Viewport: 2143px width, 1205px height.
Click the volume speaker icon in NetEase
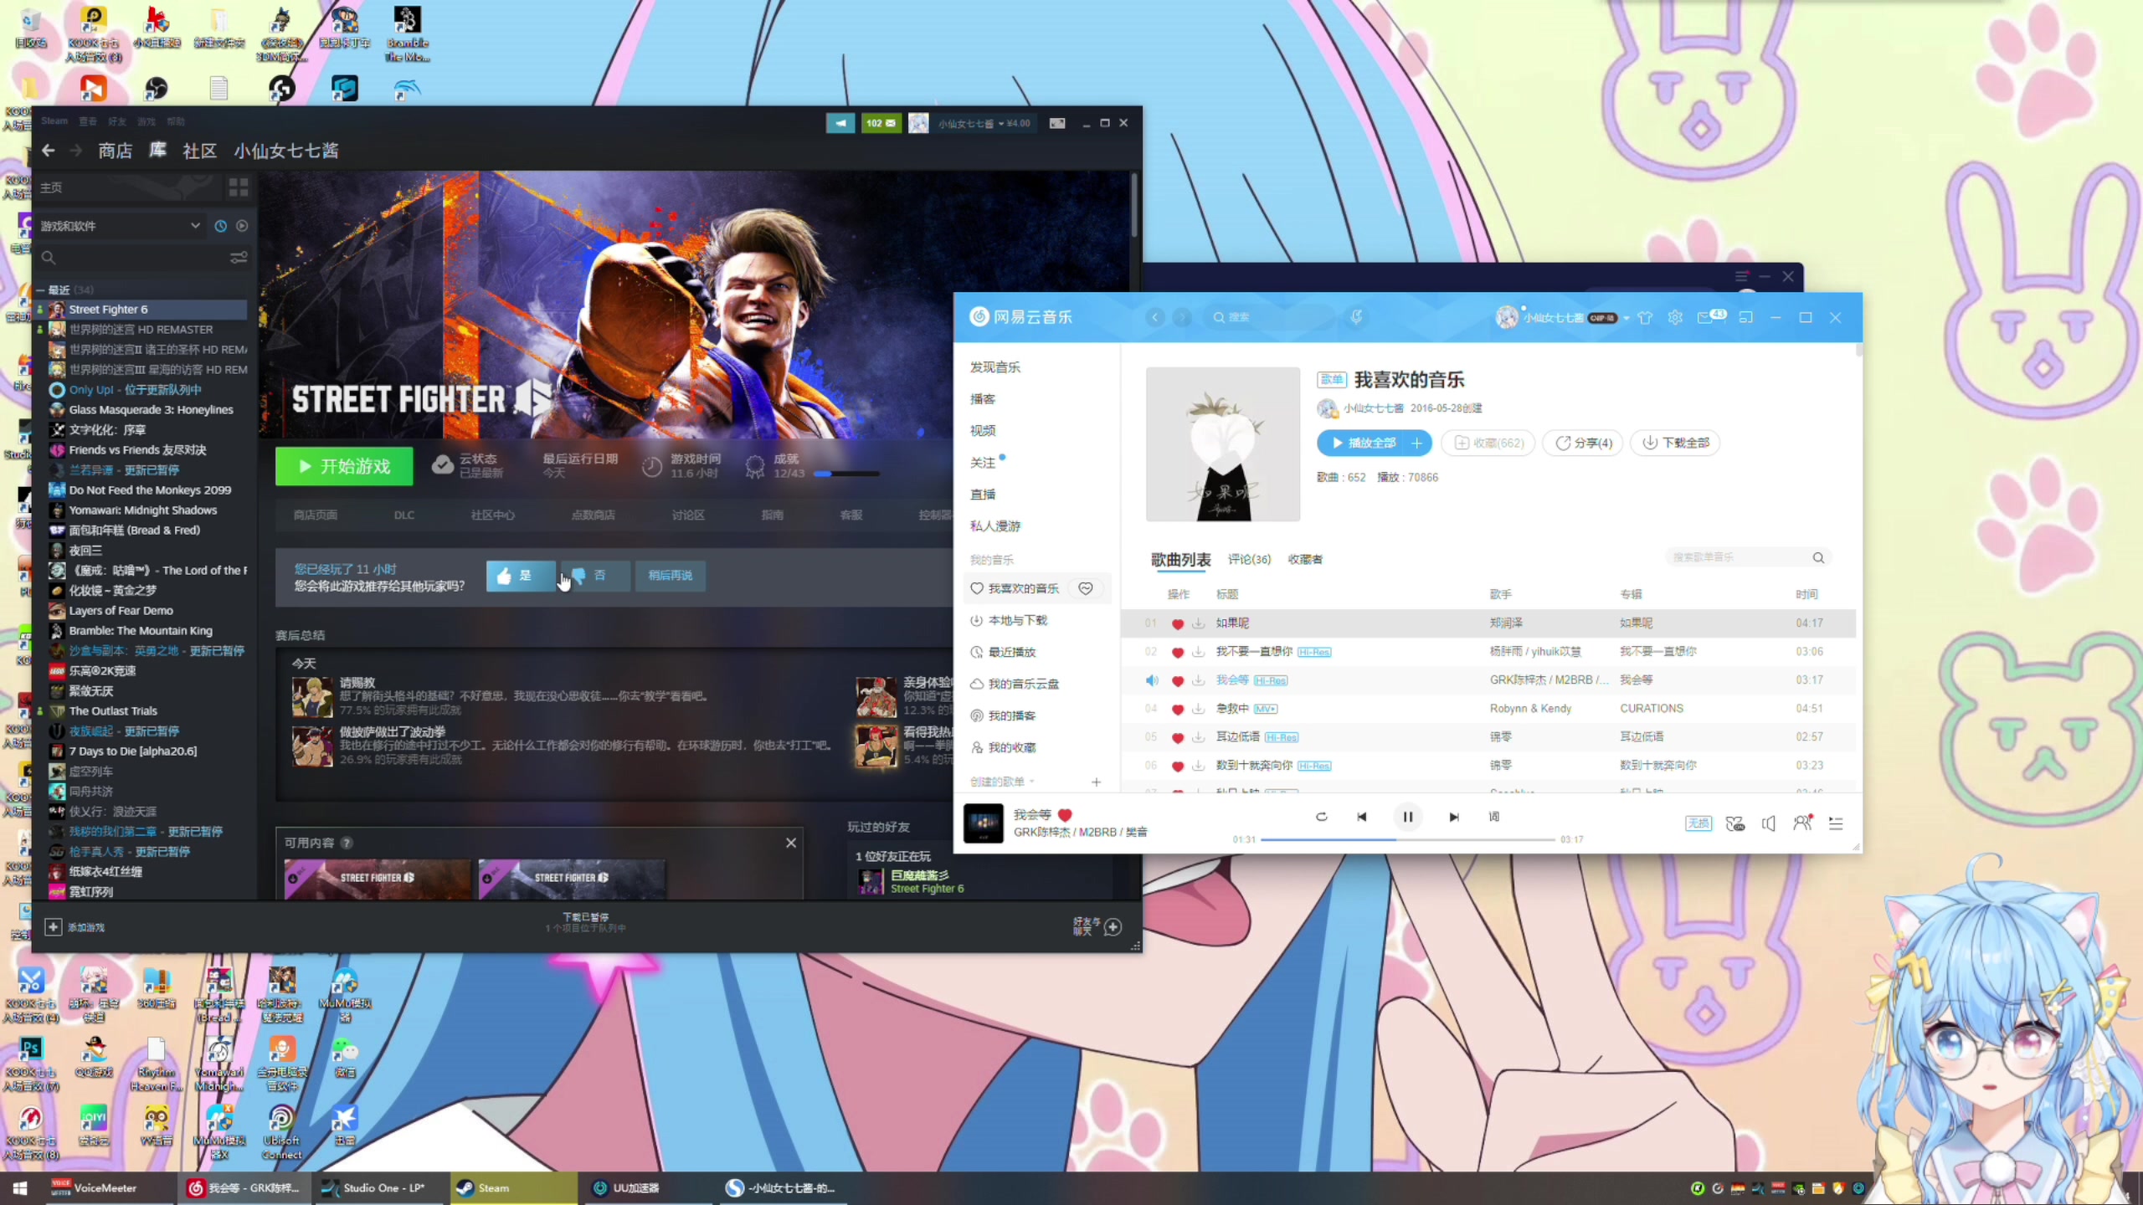click(x=1768, y=823)
